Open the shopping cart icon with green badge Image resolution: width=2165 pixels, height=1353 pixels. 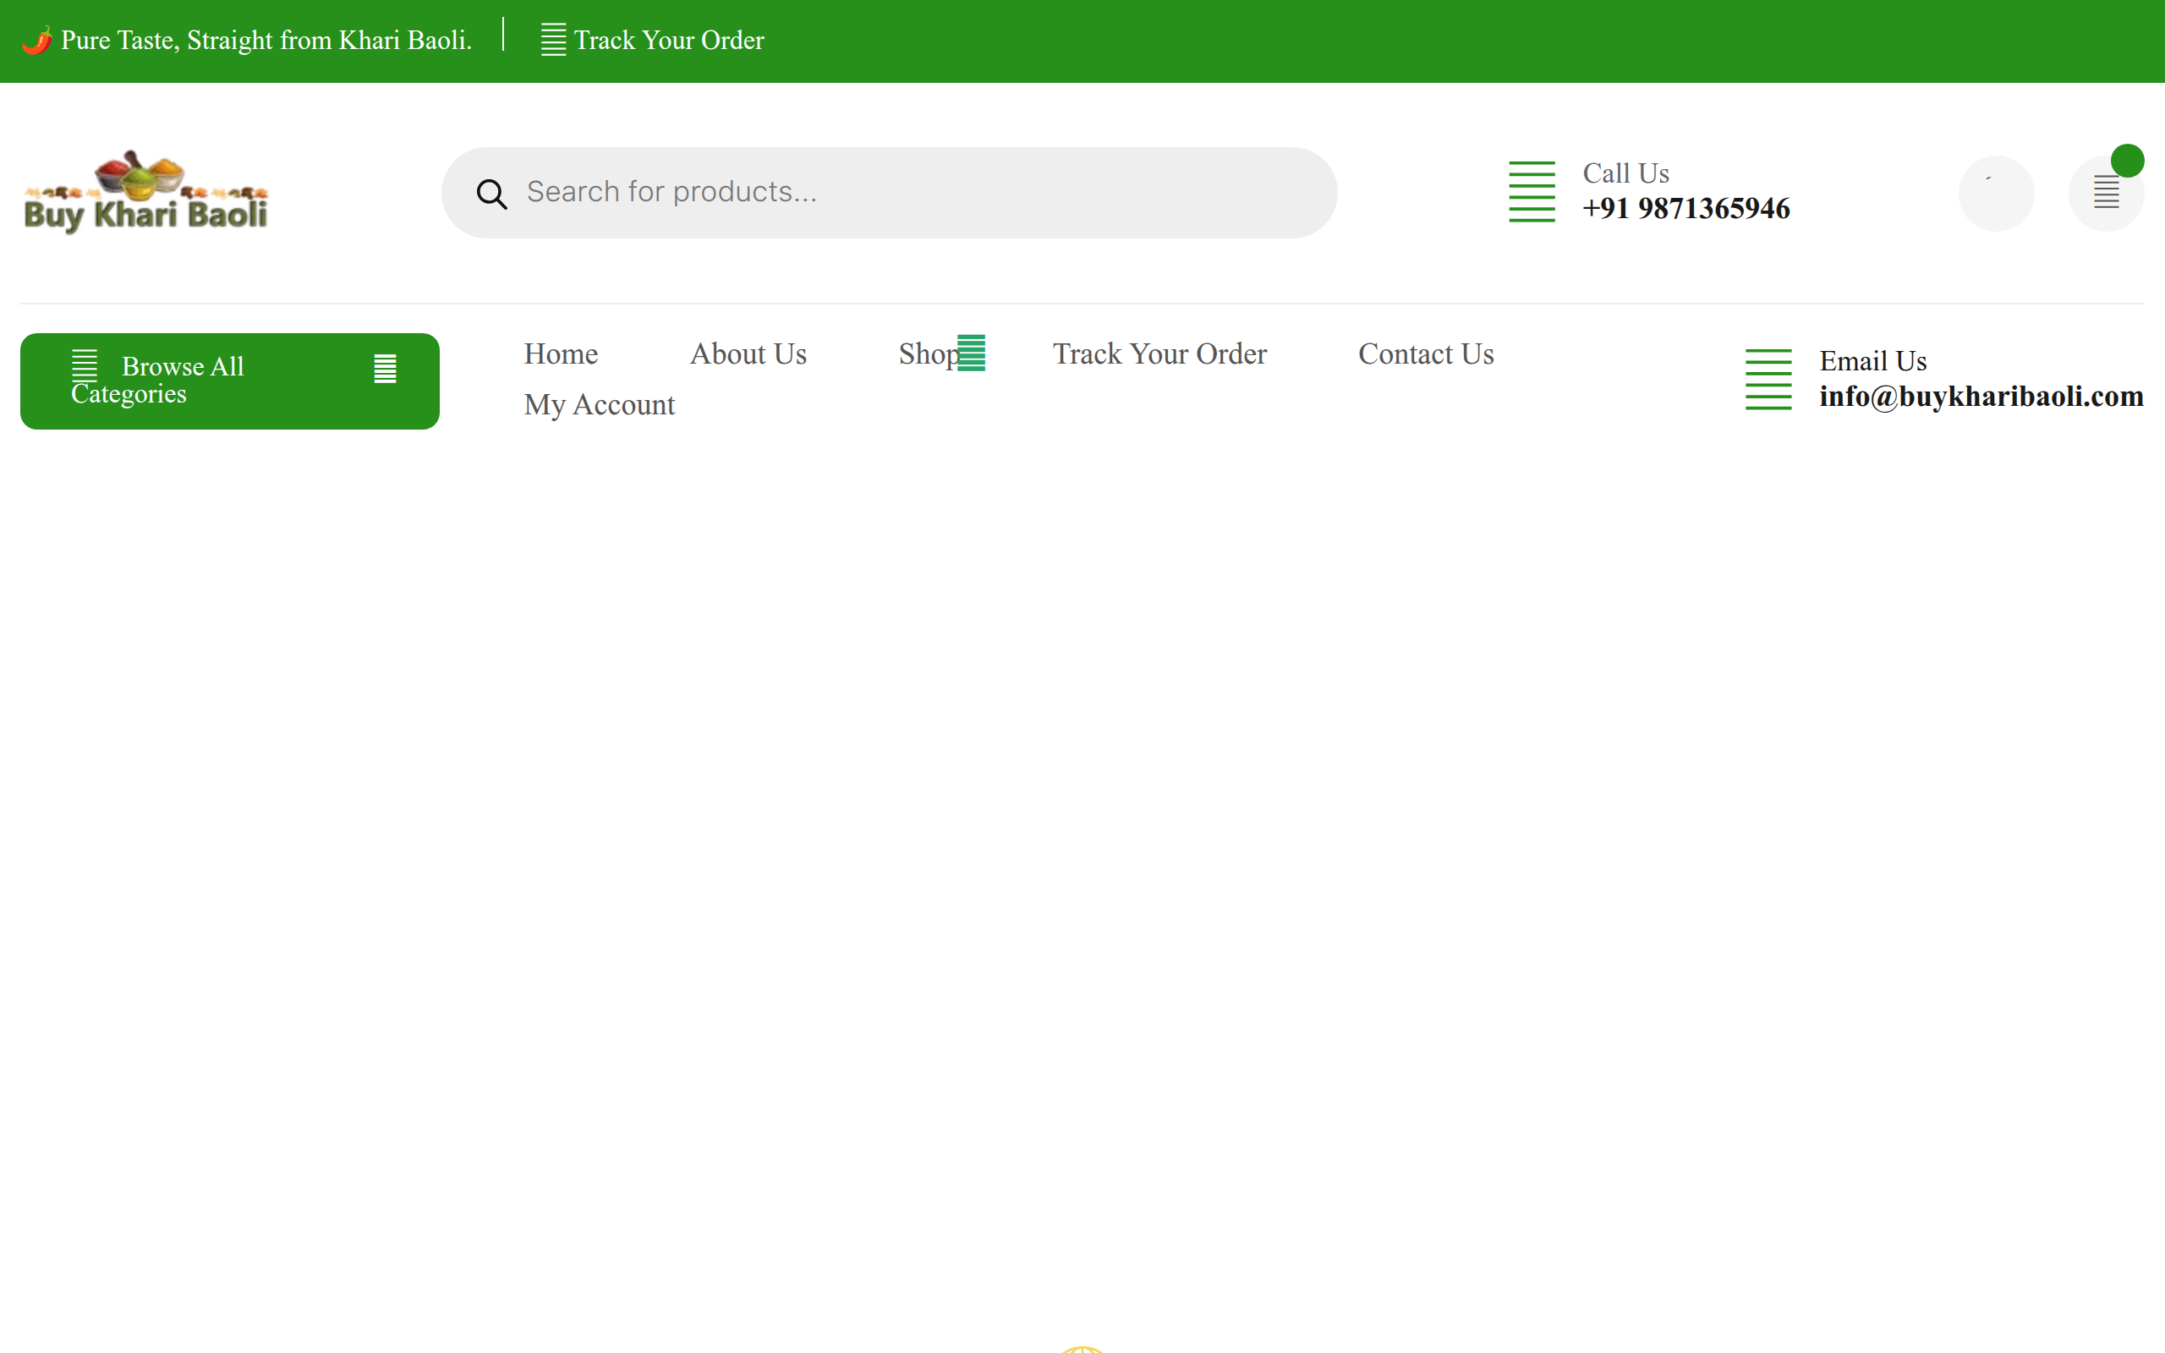pos(2105,191)
